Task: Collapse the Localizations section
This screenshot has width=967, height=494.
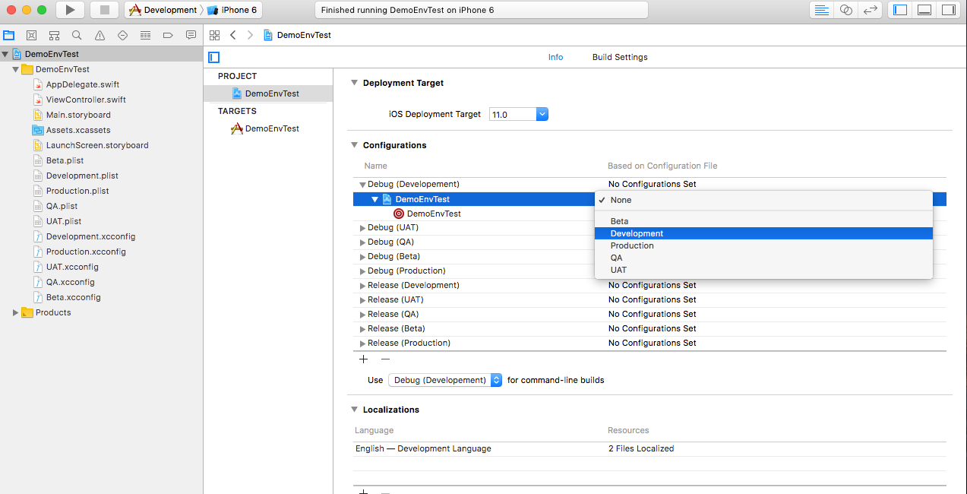Action: 354,410
